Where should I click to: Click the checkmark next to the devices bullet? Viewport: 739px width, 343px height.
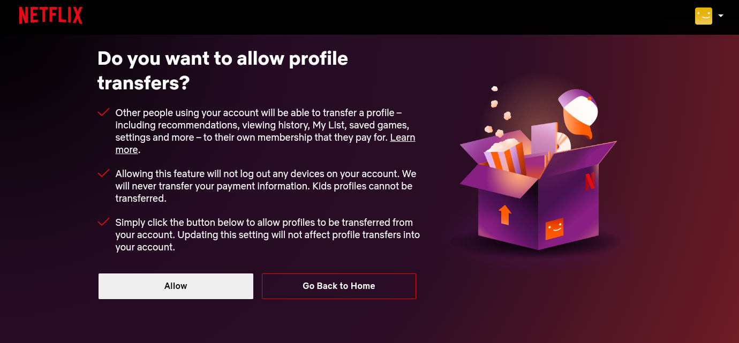(103, 173)
